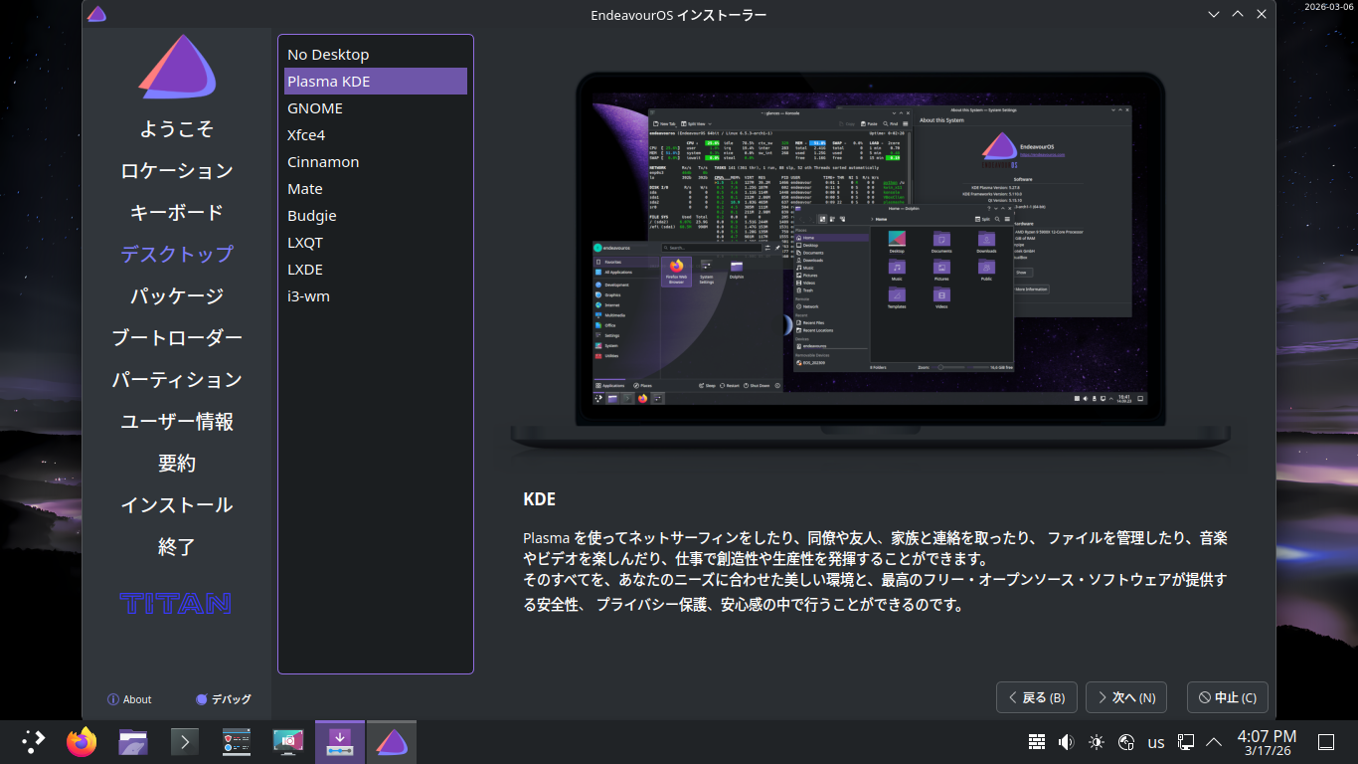Screen dimensions: 1358x764
Task: Select LXDE desktop option
Action: pos(376,270)
